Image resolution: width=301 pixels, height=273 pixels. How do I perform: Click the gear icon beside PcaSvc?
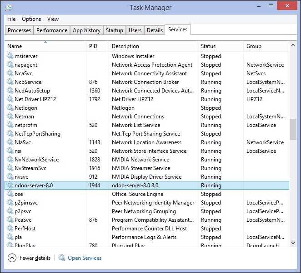10,219
